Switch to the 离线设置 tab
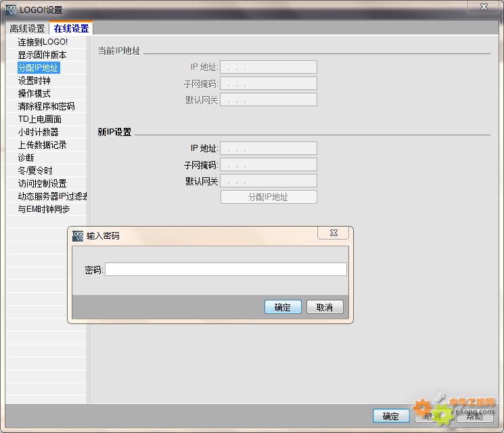Viewport: 504px width, 433px height. [x=27, y=28]
